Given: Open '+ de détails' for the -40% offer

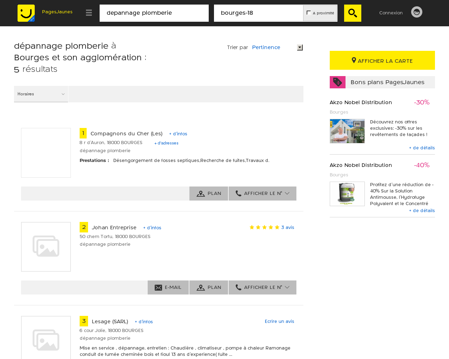Looking at the screenshot, I should point(422,211).
